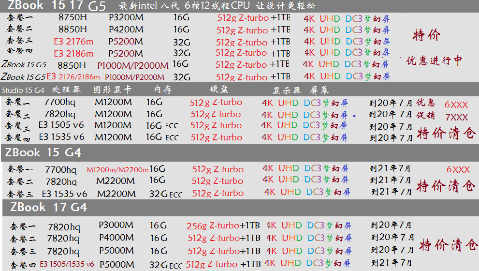Click the 'ZBook 17 G4' section heading

[x=48, y=207]
